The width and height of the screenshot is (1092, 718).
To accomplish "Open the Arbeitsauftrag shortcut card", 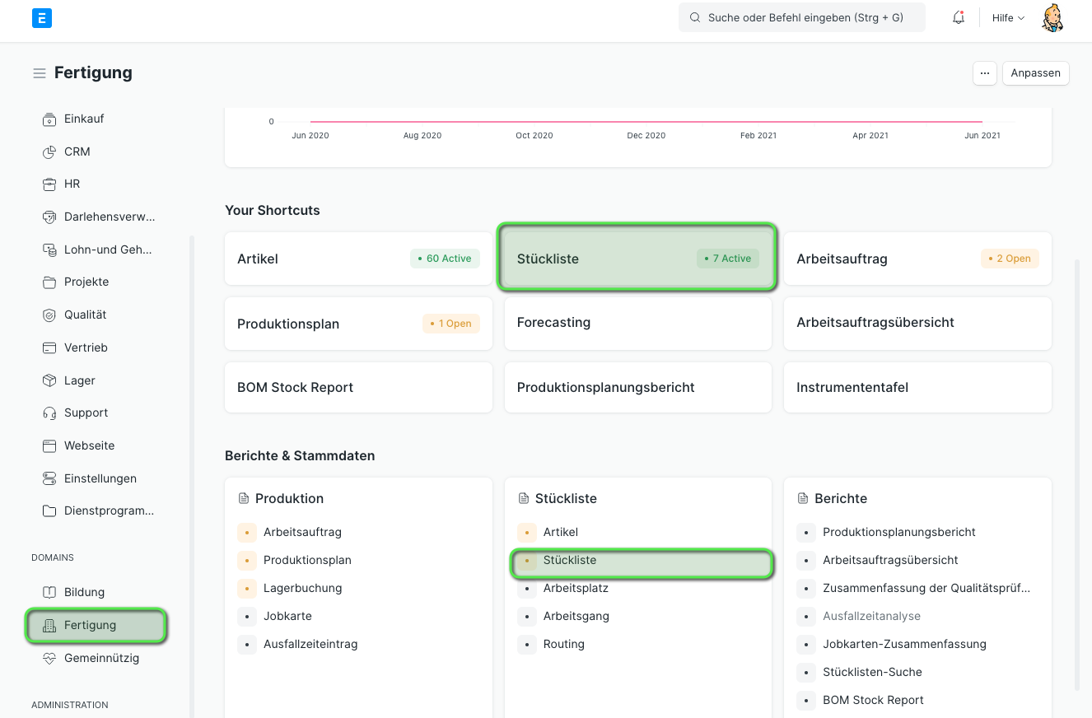I will (917, 259).
